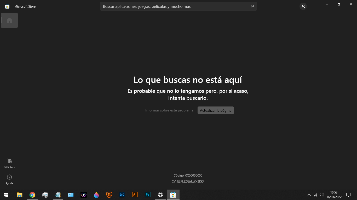Click the Microsoft Store taskbar icon
357x200 pixels.
(173, 195)
